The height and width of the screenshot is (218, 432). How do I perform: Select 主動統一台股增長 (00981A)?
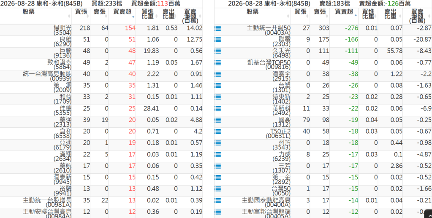pyautogui.click(x=47, y=202)
